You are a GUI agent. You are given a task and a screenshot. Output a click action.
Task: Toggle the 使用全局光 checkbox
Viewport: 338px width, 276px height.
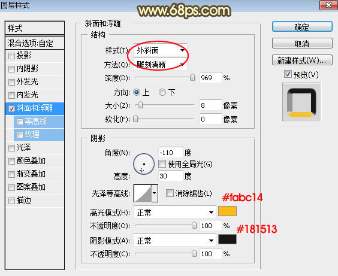click(x=162, y=164)
